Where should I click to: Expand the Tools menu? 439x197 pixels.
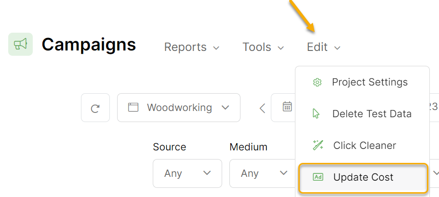pyautogui.click(x=263, y=47)
